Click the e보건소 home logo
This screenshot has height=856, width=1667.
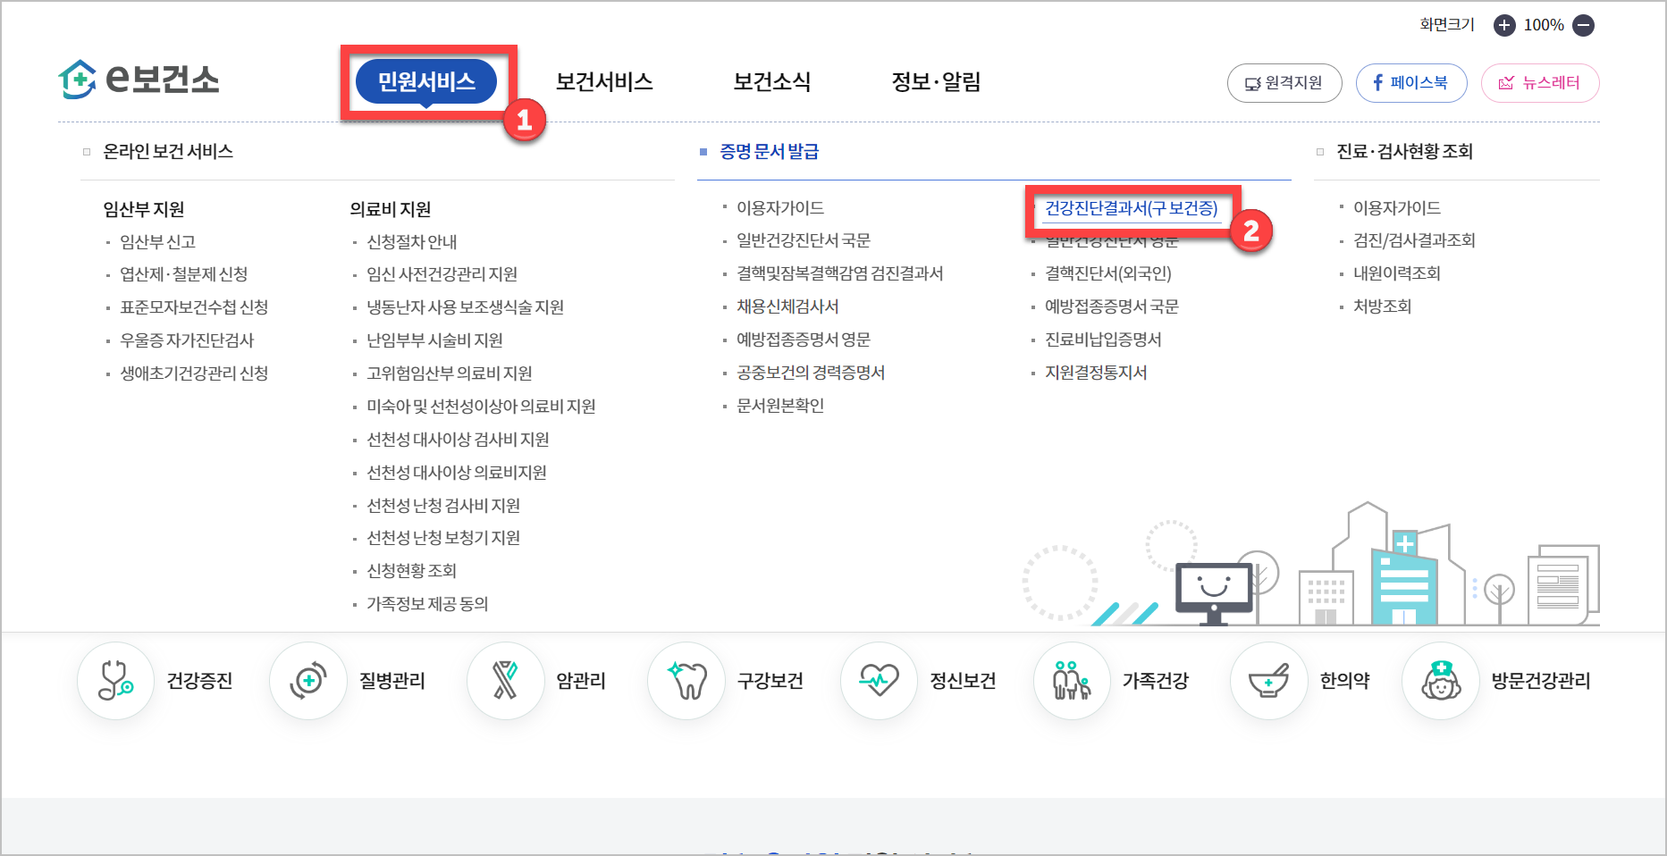tap(139, 80)
